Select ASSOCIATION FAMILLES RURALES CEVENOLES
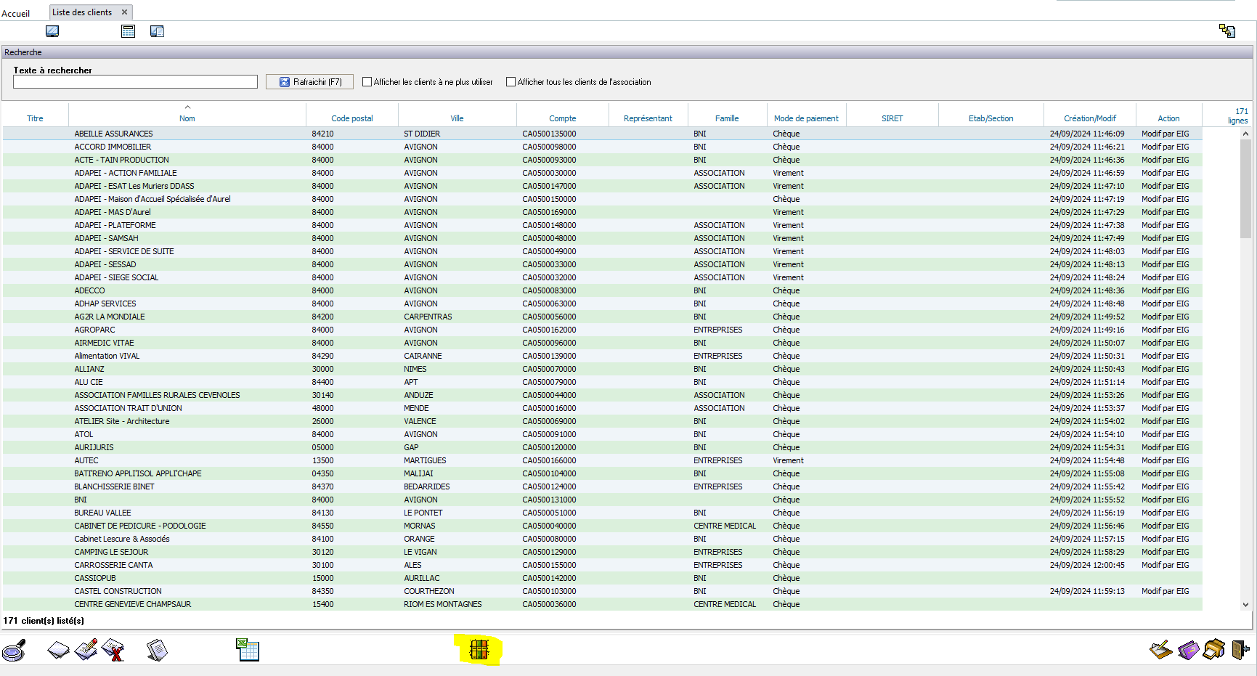Viewport: 1257px width, 676px height. [x=602, y=395]
